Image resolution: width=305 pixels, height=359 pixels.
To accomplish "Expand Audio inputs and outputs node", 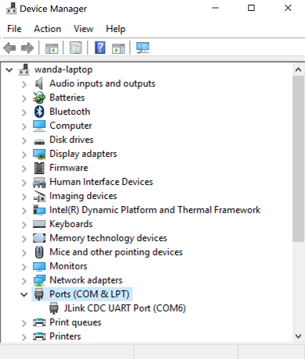I will (24, 84).
